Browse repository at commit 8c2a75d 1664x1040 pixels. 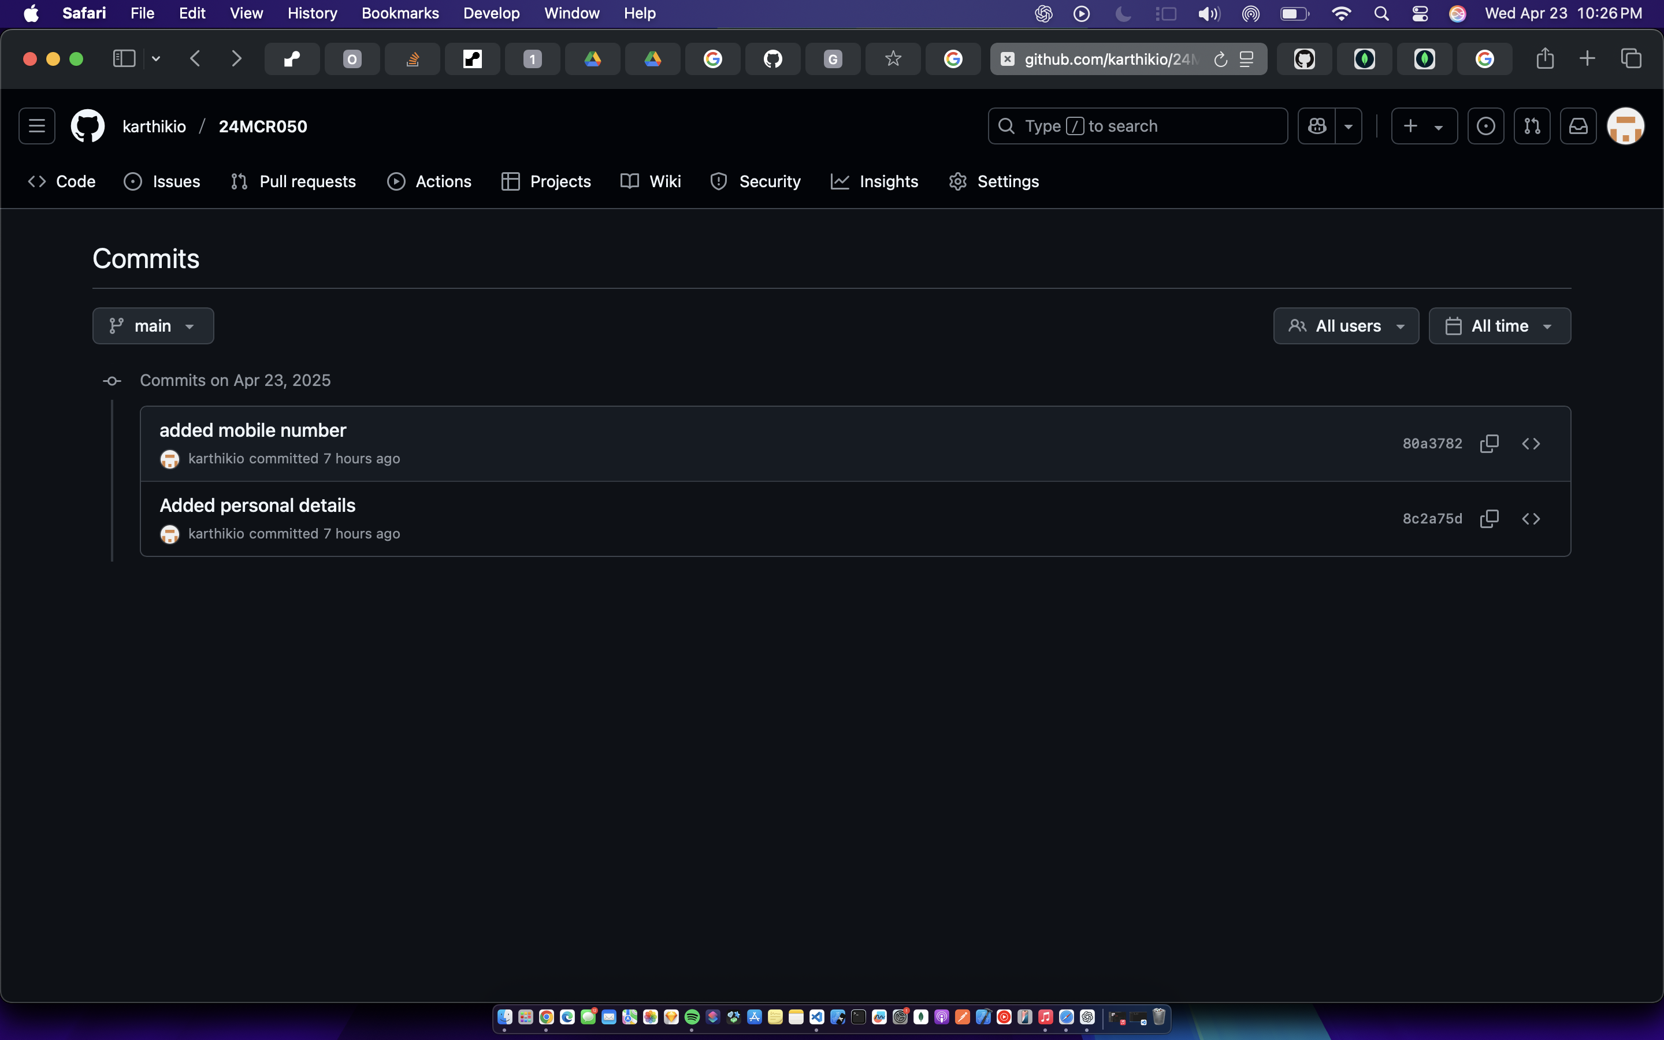coord(1531,519)
